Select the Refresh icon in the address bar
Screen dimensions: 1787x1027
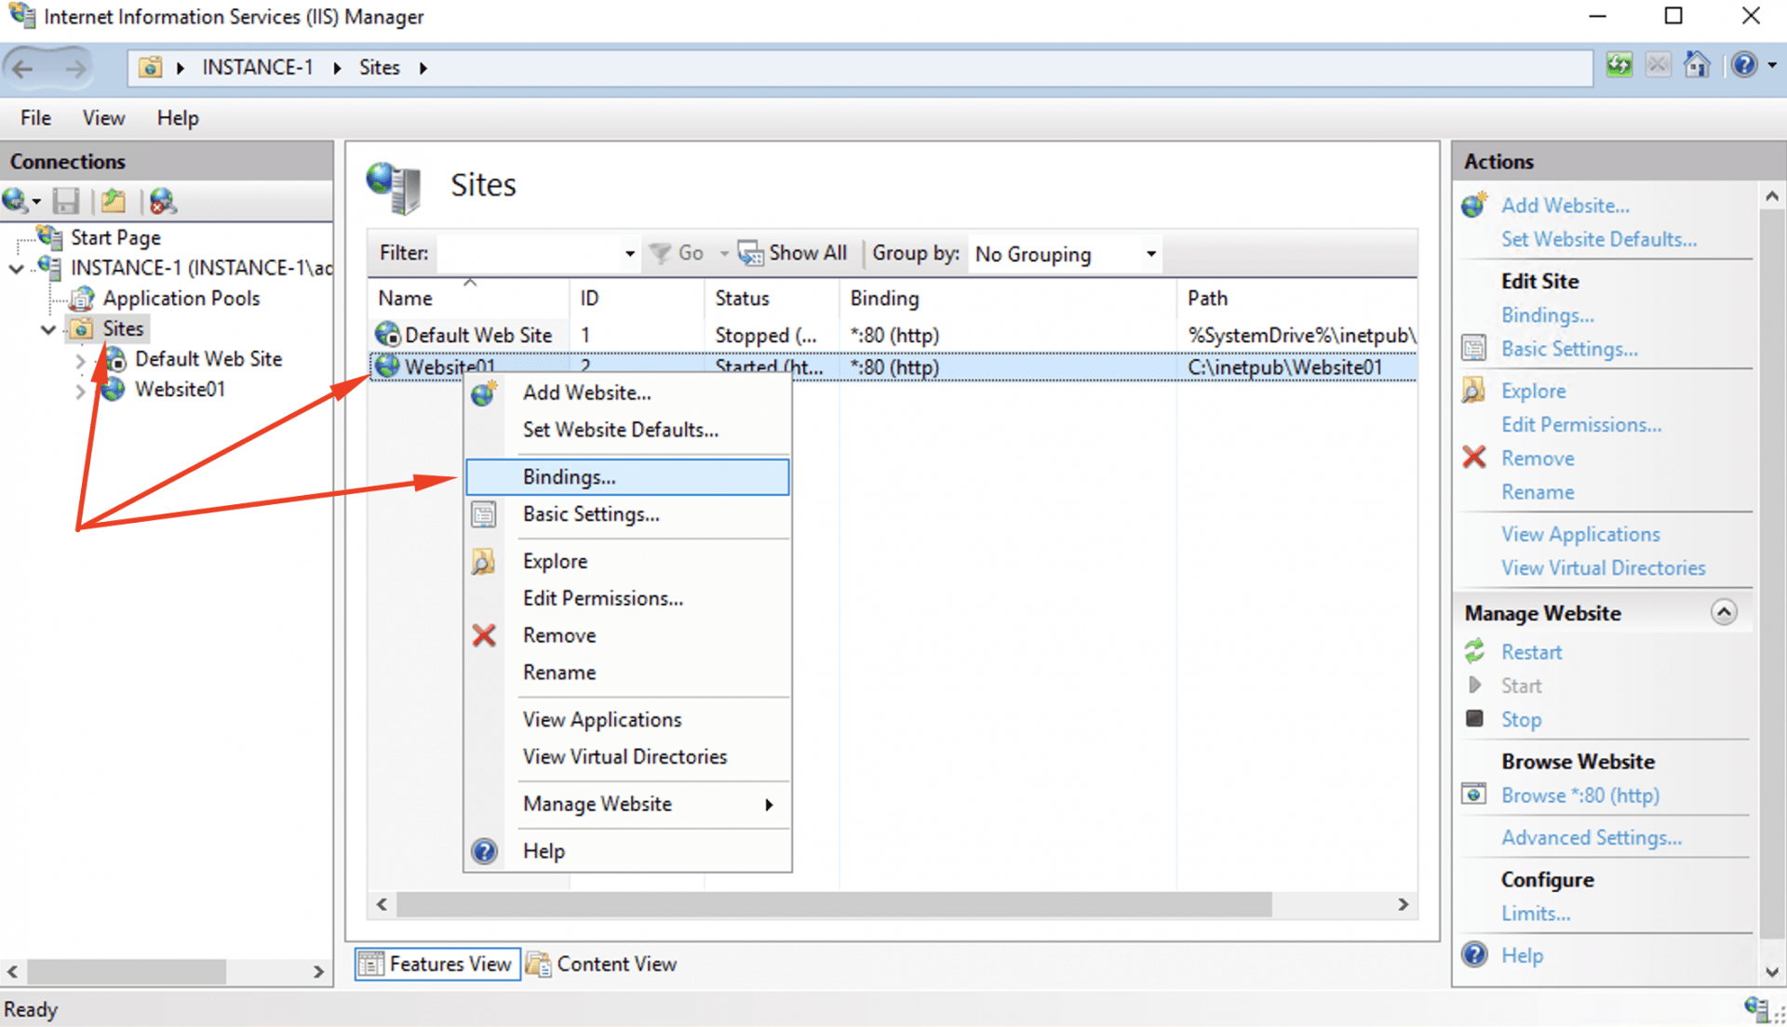click(1619, 65)
